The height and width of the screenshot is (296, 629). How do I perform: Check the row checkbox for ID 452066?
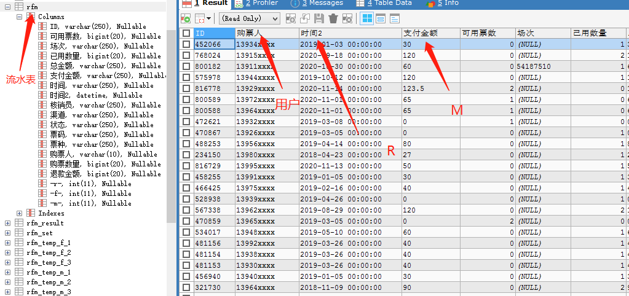[186, 44]
